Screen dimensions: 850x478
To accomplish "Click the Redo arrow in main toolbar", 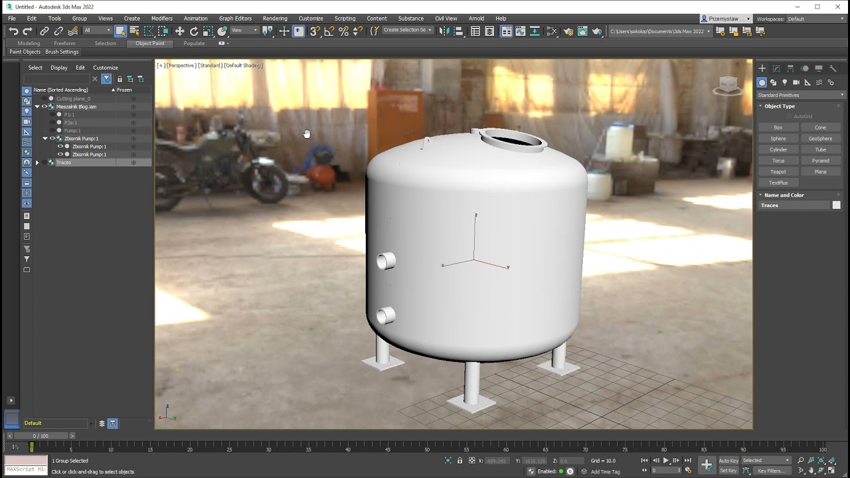I will 27,31.
